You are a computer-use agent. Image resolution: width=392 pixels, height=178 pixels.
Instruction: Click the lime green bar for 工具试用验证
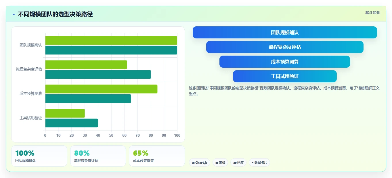(x=65, y=113)
